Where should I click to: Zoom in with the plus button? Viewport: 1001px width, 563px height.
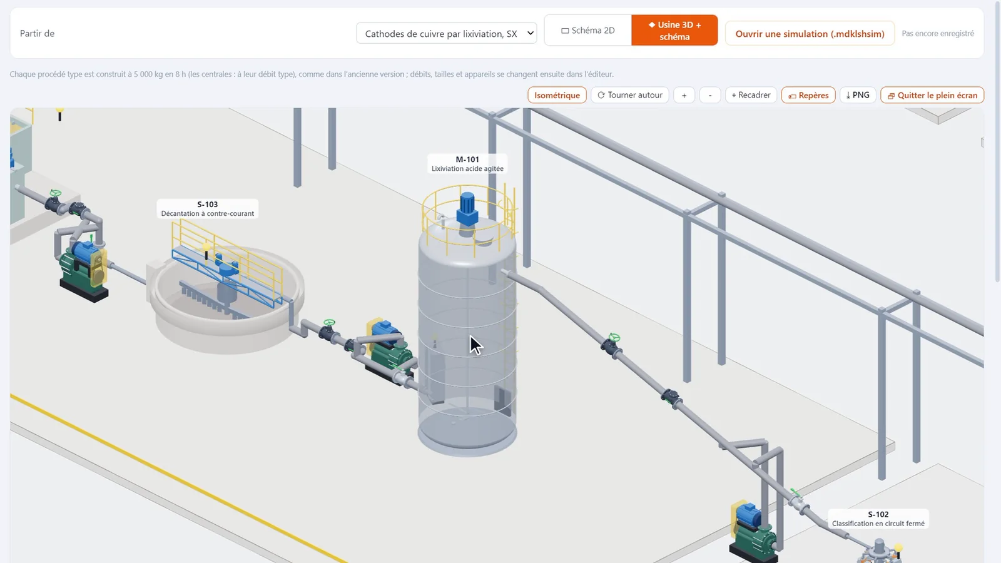684,95
